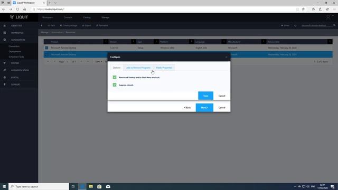
Task: Open the Contacts top menu
Action: (x=68, y=17)
